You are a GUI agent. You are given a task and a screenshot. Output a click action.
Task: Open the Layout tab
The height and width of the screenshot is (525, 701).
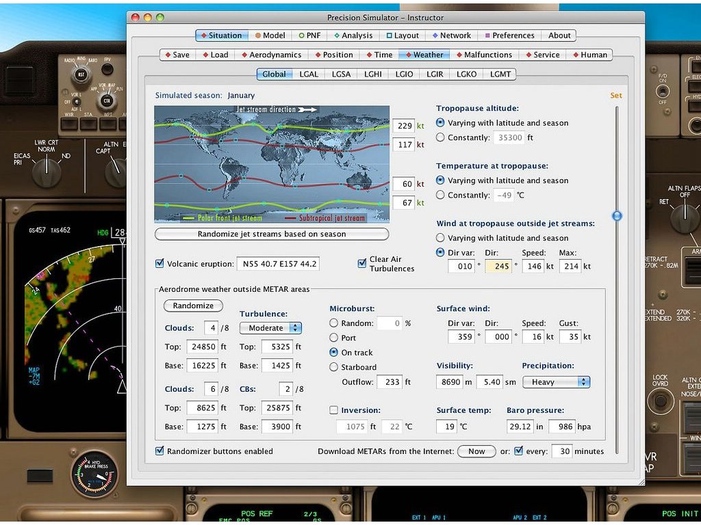403,36
